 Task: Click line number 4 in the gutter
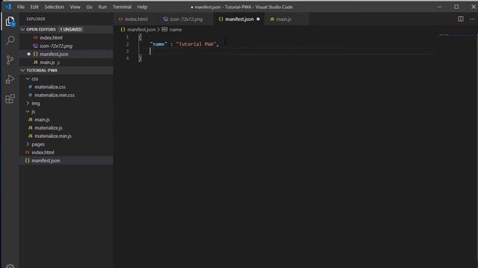(127, 58)
